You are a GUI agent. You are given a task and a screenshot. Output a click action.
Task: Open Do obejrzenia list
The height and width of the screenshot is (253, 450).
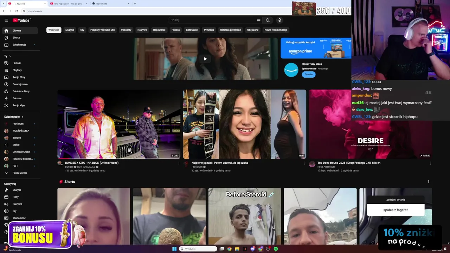pyautogui.click(x=20, y=84)
